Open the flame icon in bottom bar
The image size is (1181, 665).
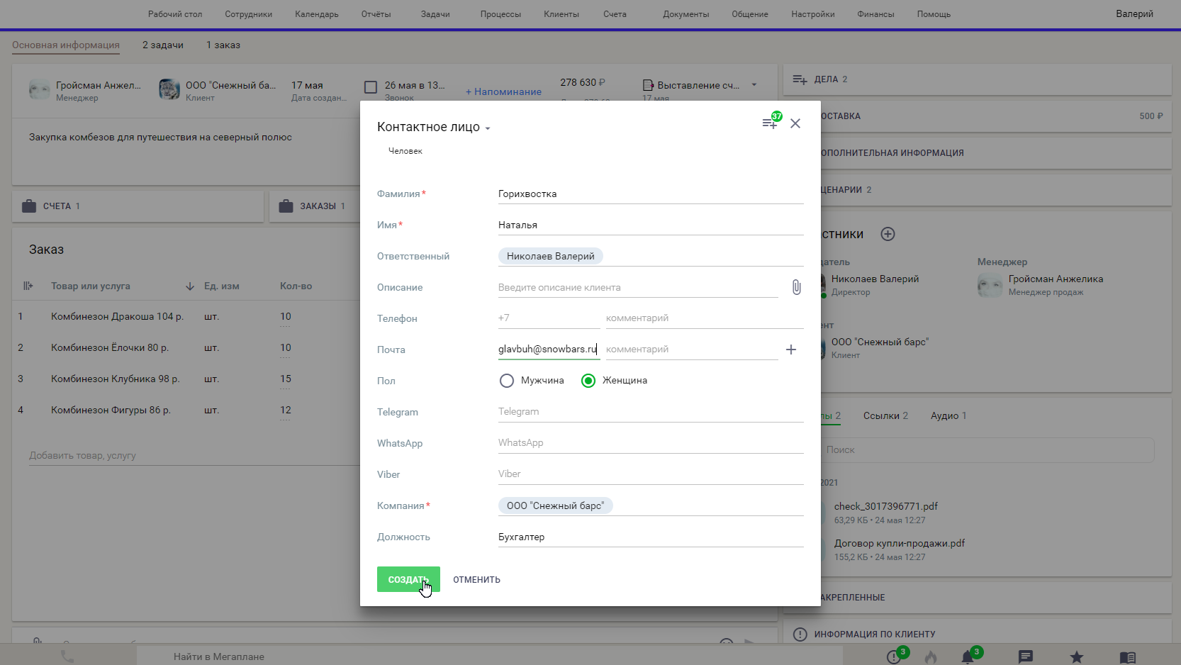pyautogui.click(x=931, y=657)
